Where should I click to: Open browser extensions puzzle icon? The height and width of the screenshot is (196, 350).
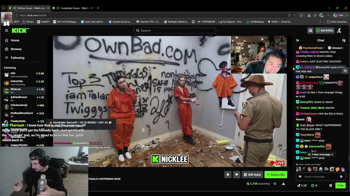[301, 15]
